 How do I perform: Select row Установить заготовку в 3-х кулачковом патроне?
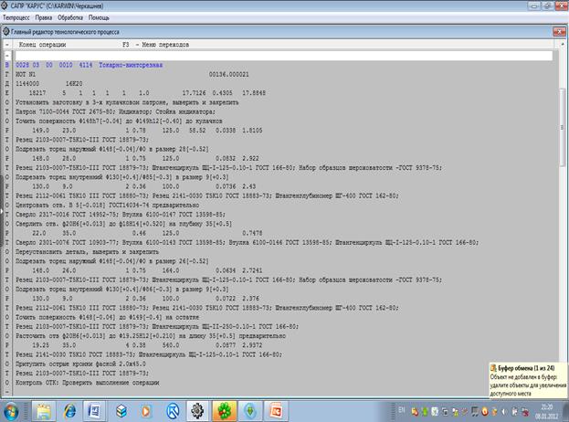127,102
